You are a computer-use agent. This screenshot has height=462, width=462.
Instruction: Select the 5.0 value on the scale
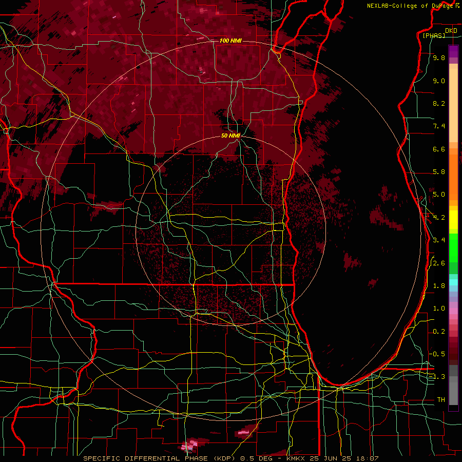439,195
